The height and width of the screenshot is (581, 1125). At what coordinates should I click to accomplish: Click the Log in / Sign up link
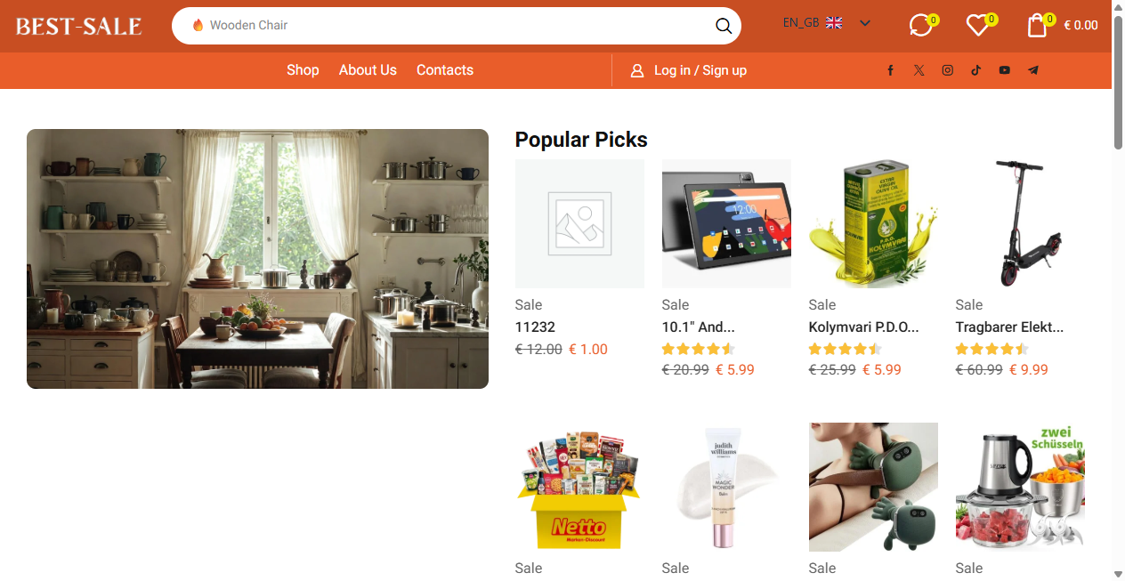coord(701,69)
